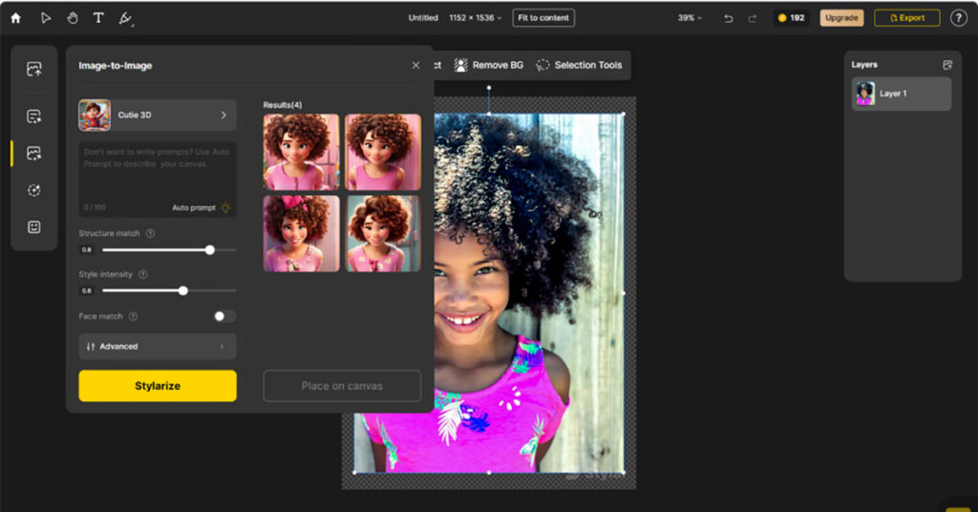Adjust the Structure match slider handle

pos(210,249)
